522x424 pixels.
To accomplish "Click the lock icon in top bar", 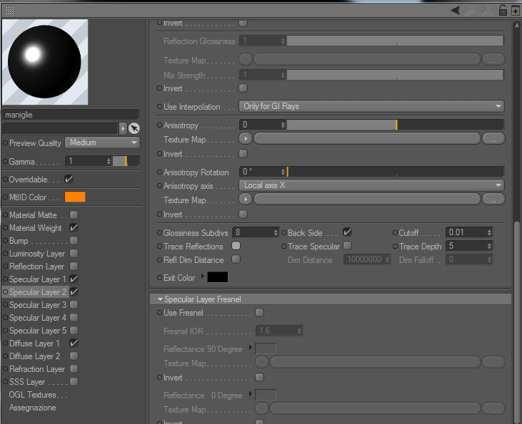I will 503,10.
